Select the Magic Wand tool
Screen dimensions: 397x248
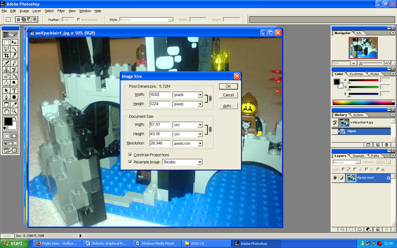pyautogui.click(x=14, y=49)
